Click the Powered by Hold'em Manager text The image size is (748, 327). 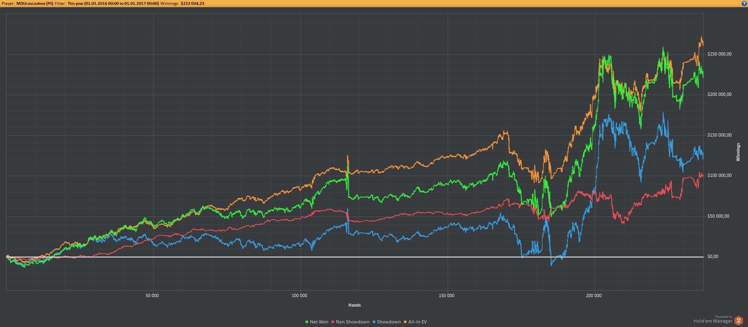click(713, 319)
